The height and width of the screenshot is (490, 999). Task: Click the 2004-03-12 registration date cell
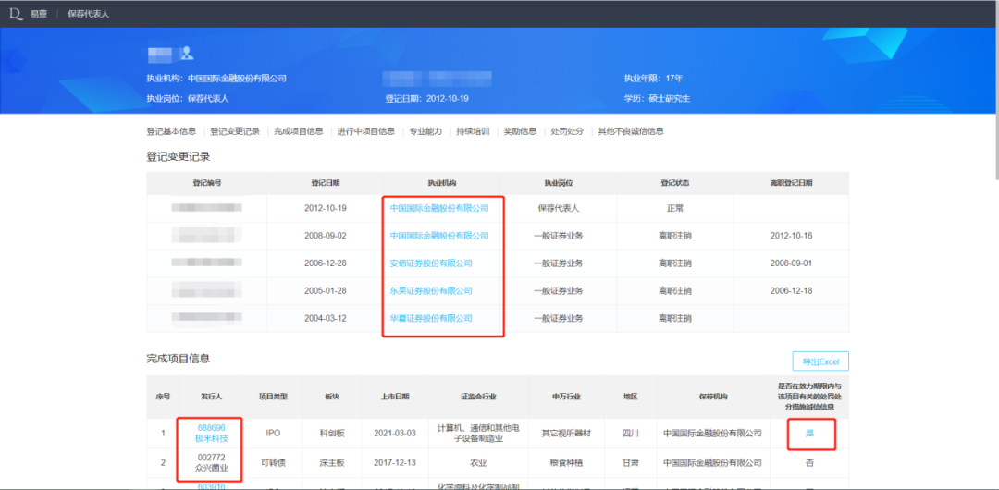325,318
